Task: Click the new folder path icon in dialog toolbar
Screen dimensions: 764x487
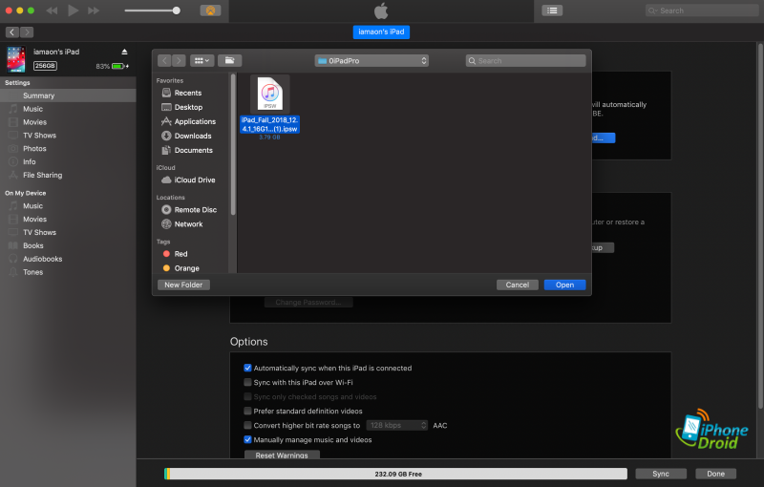Action: [229, 60]
